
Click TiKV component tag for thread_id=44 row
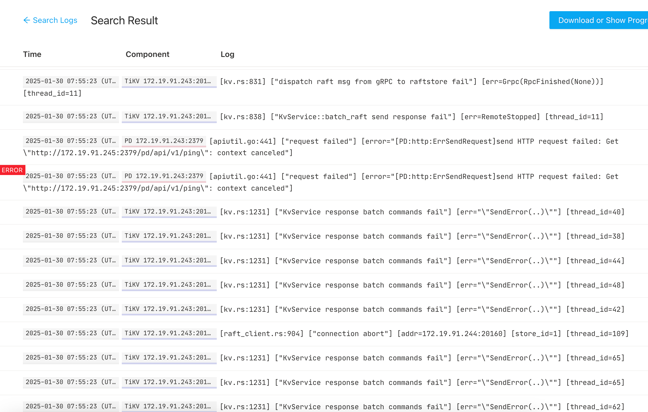(x=169, y=260)
